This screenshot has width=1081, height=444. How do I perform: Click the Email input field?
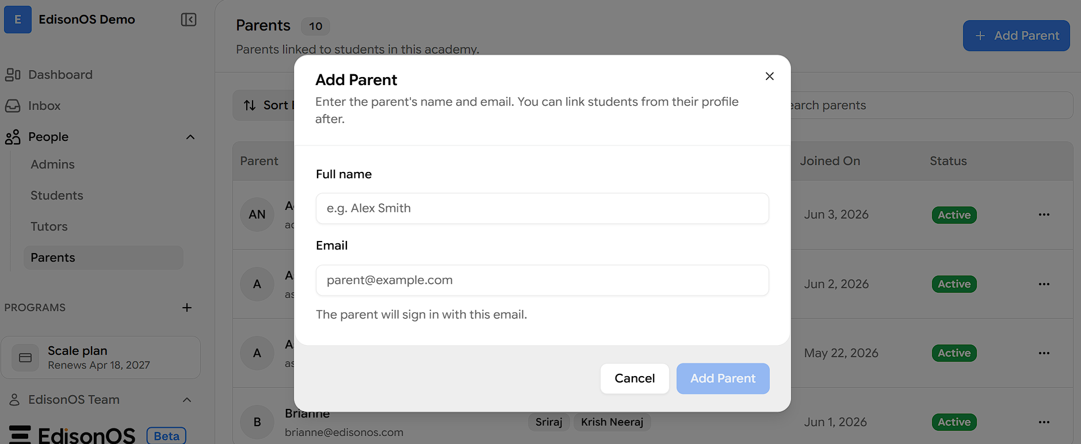542,280
